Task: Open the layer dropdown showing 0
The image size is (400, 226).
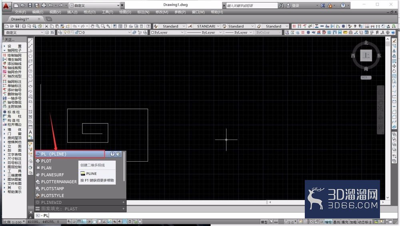Action: [94, 32]
